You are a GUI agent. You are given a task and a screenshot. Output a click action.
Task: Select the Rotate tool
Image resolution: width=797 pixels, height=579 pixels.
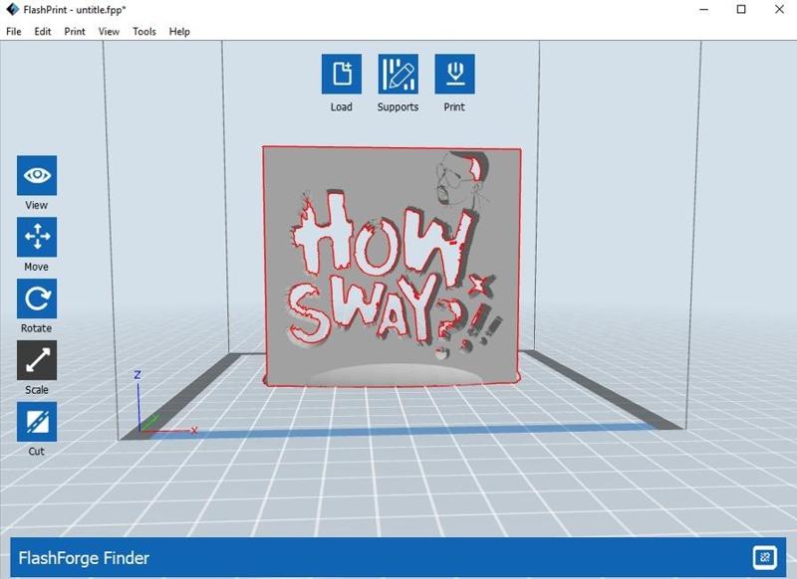tap(37, 298)
